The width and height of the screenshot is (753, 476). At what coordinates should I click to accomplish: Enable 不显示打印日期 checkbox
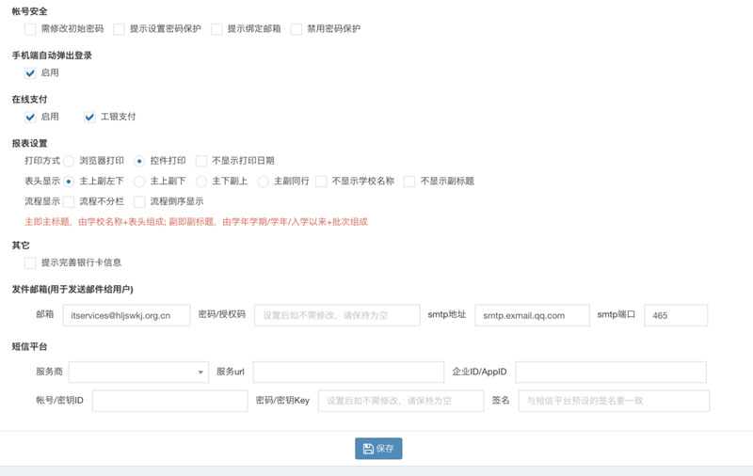(x=201, y=162)
